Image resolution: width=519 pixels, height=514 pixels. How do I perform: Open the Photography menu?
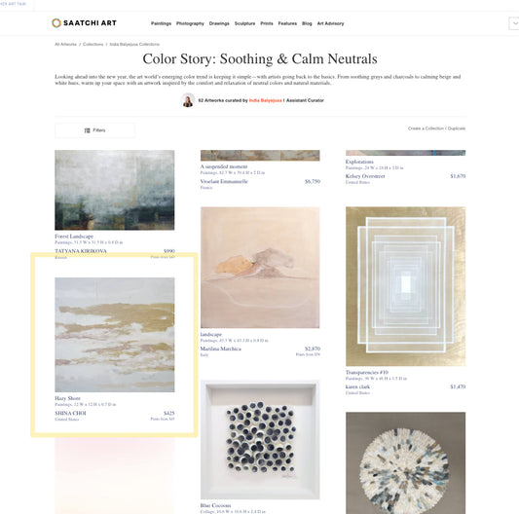(x=190, y=23)
